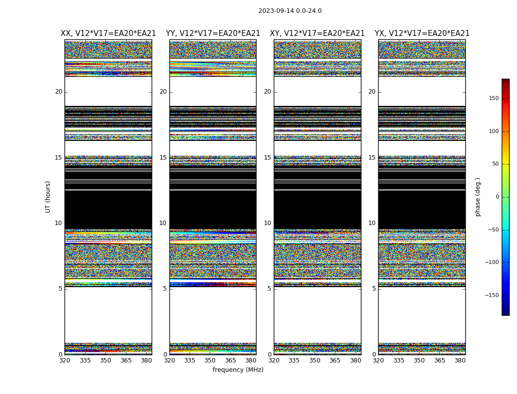The height and width of the screenshot is (394, 517).
Task: Click the 350 frequency tick under XY panel
Action: (315, 361)
